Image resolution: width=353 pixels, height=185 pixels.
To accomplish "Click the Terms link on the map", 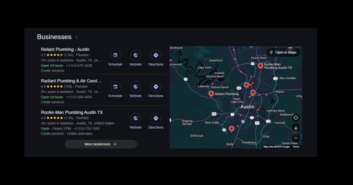I will click(296, 147).
